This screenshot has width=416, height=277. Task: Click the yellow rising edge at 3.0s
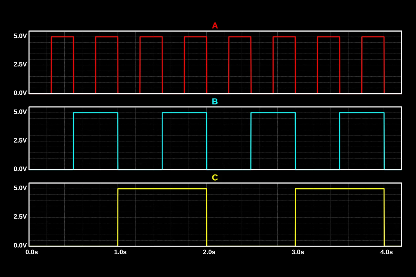pyautogui.click(x=295, y=217)
